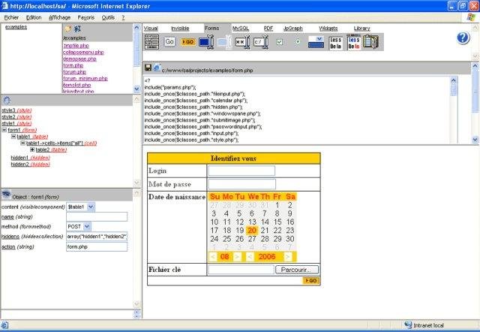Open the method POST dropdown
The width and height of the screenshot is (480, 332).
click(87, 227)
